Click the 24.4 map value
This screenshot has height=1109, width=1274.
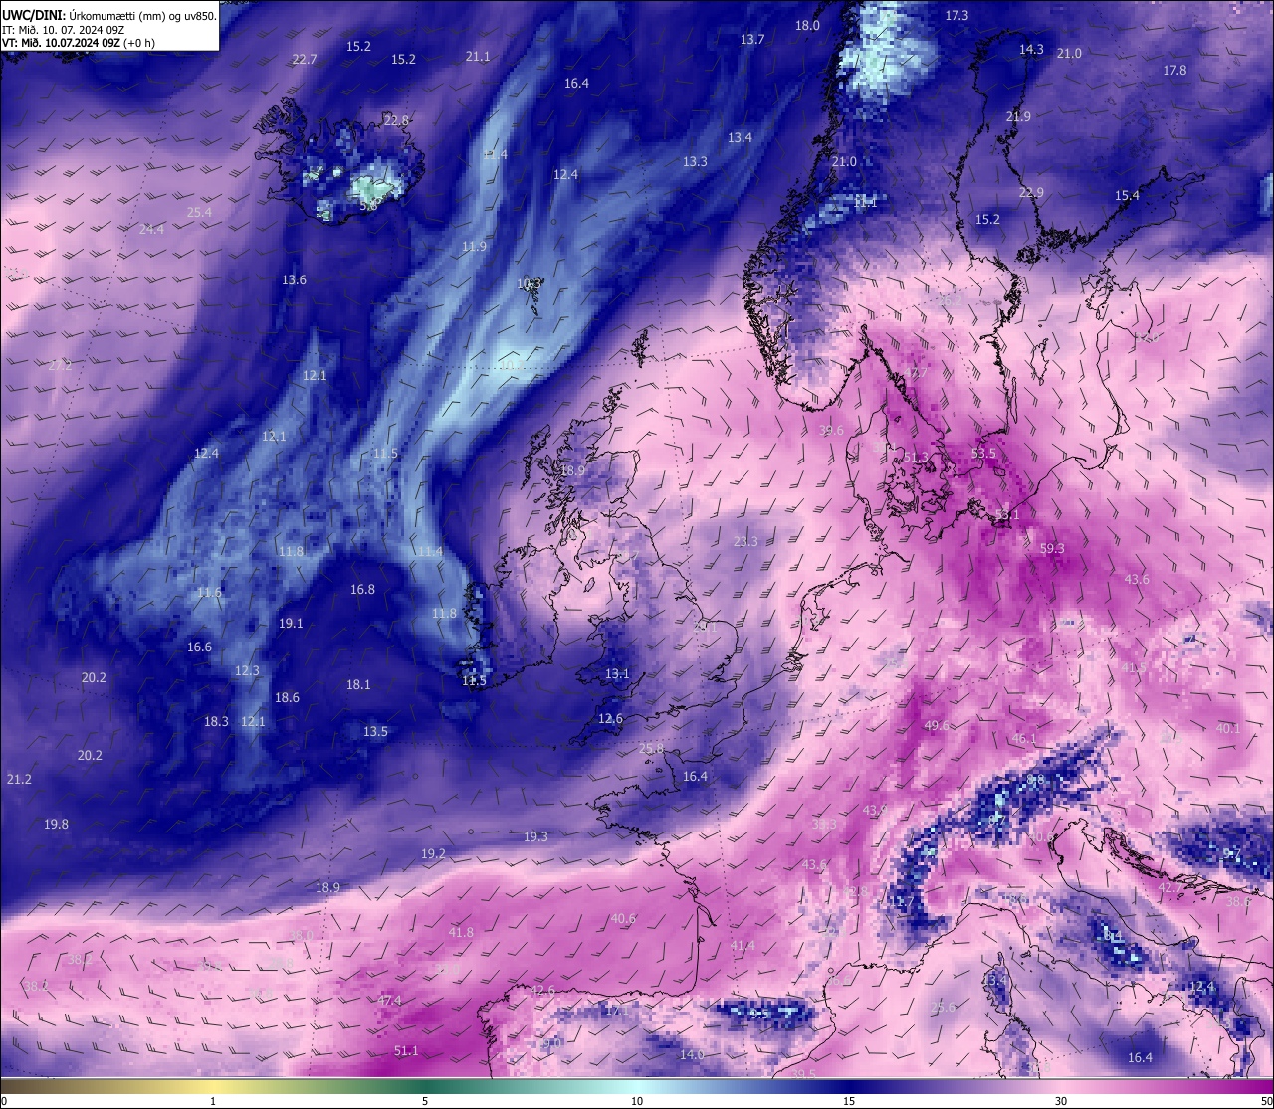[x=151, y=230]
